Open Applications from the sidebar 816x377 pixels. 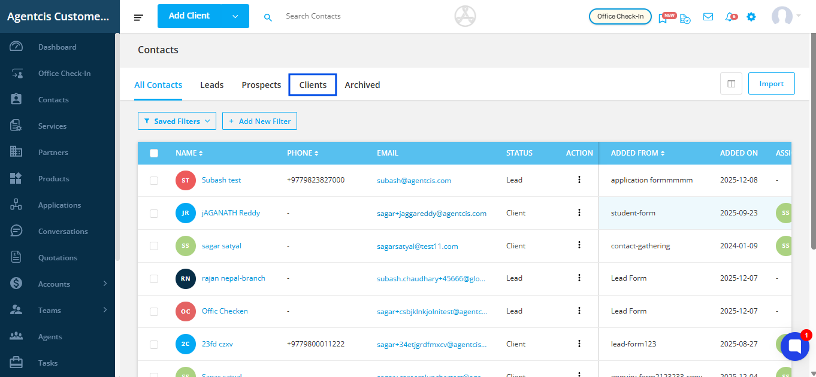(x=59, y=205)
